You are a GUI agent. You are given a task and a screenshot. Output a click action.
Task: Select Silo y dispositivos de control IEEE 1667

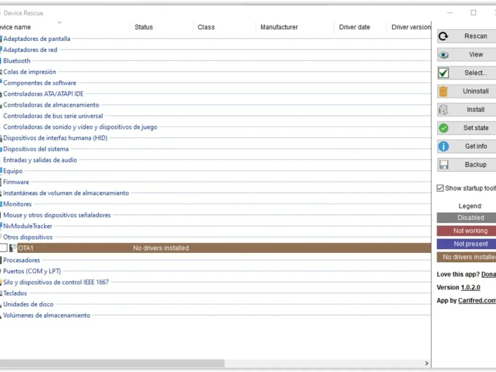[56, 282]
